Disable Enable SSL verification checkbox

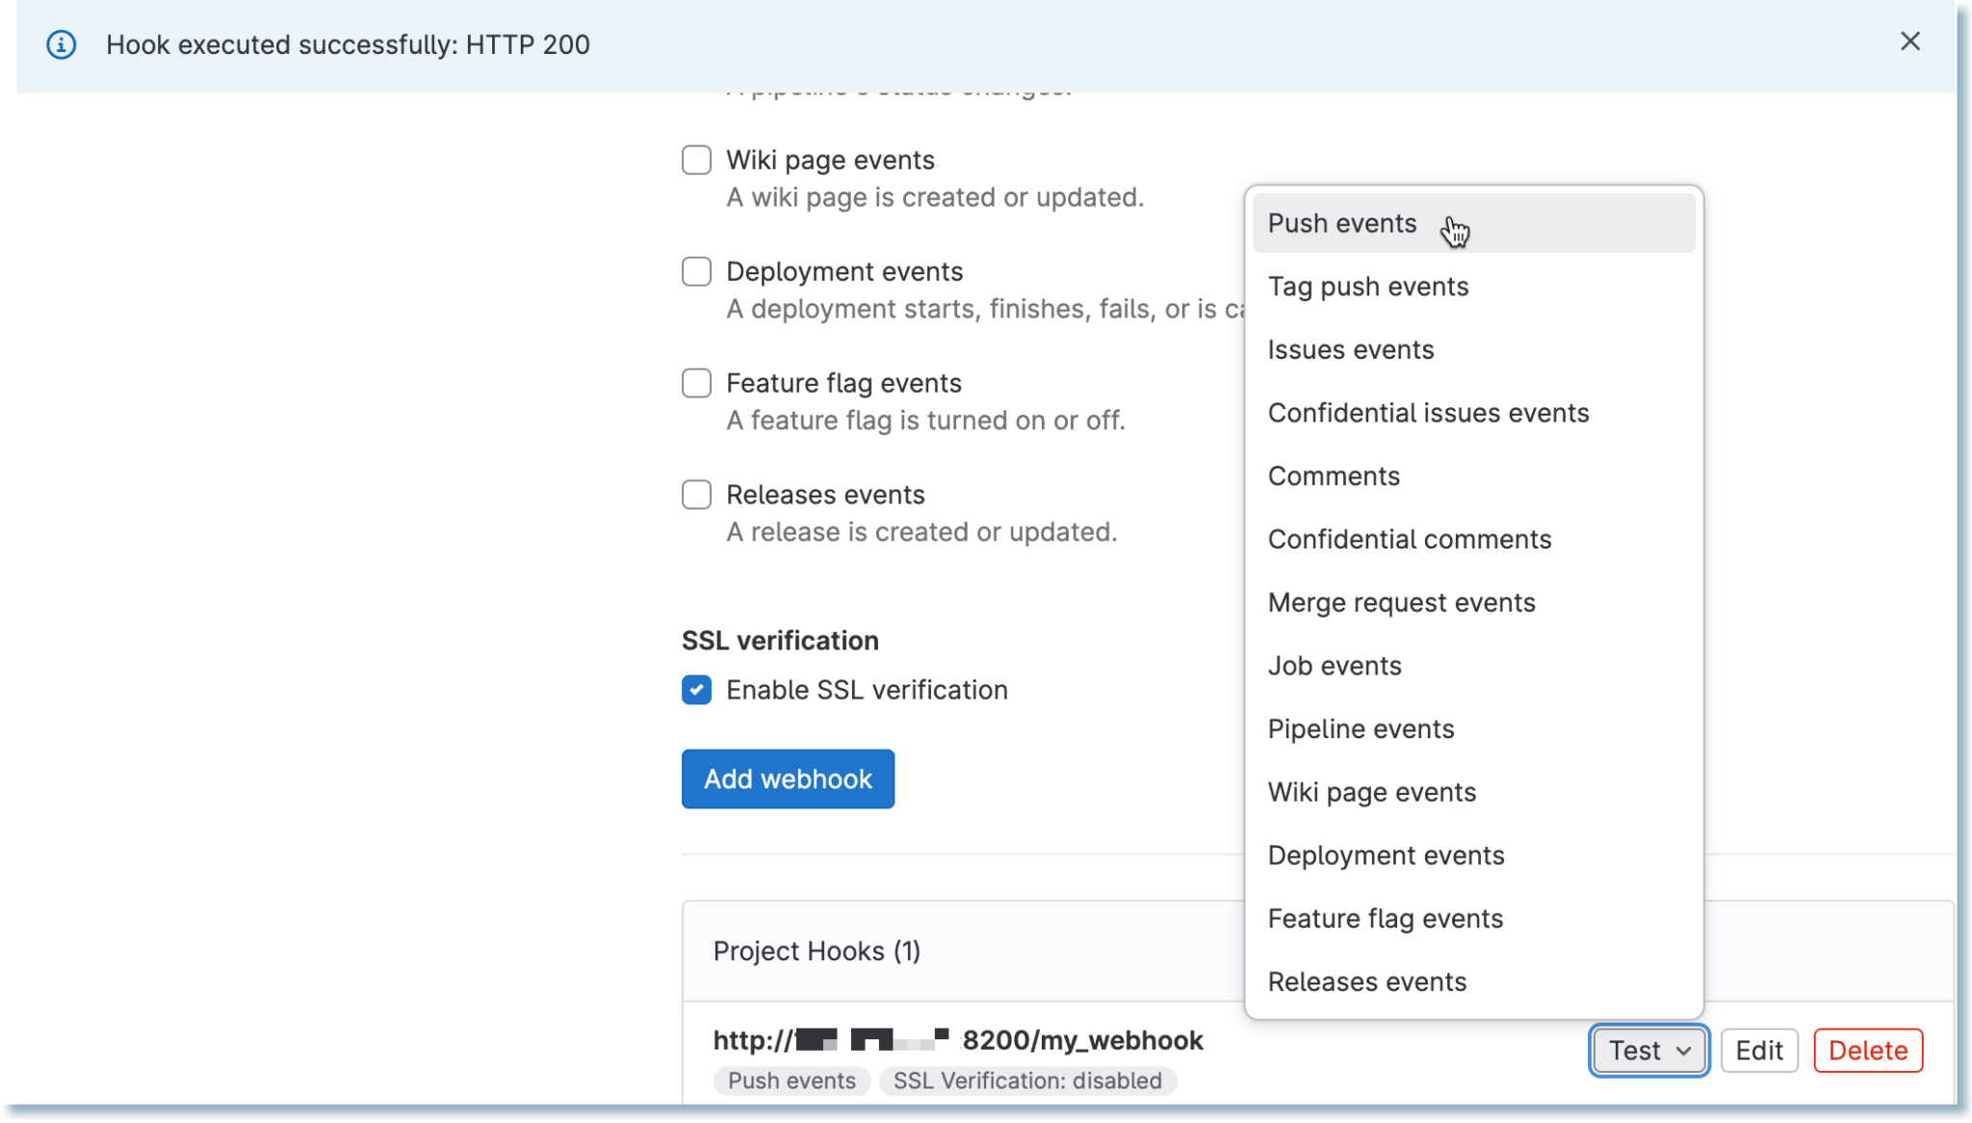(x=696, y=690)
